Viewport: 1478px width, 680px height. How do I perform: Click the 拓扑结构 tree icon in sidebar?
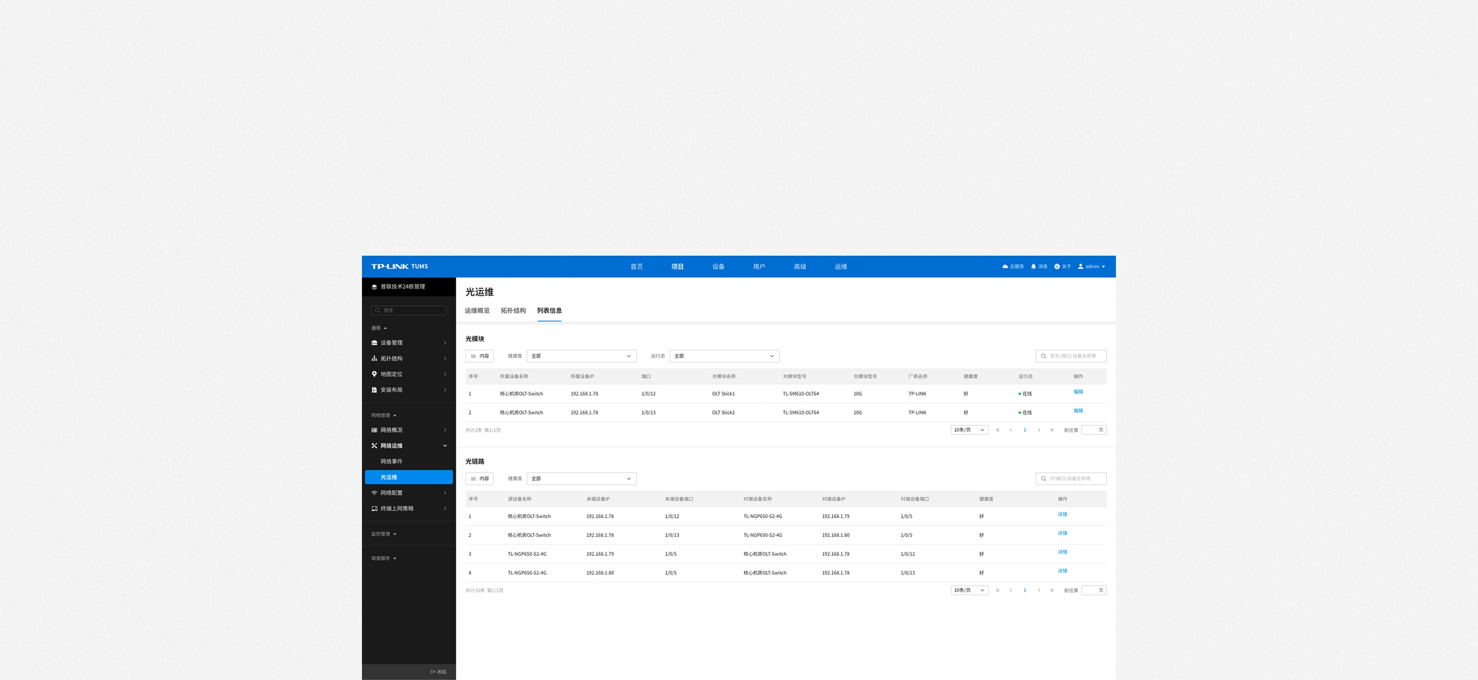point(374,359)
